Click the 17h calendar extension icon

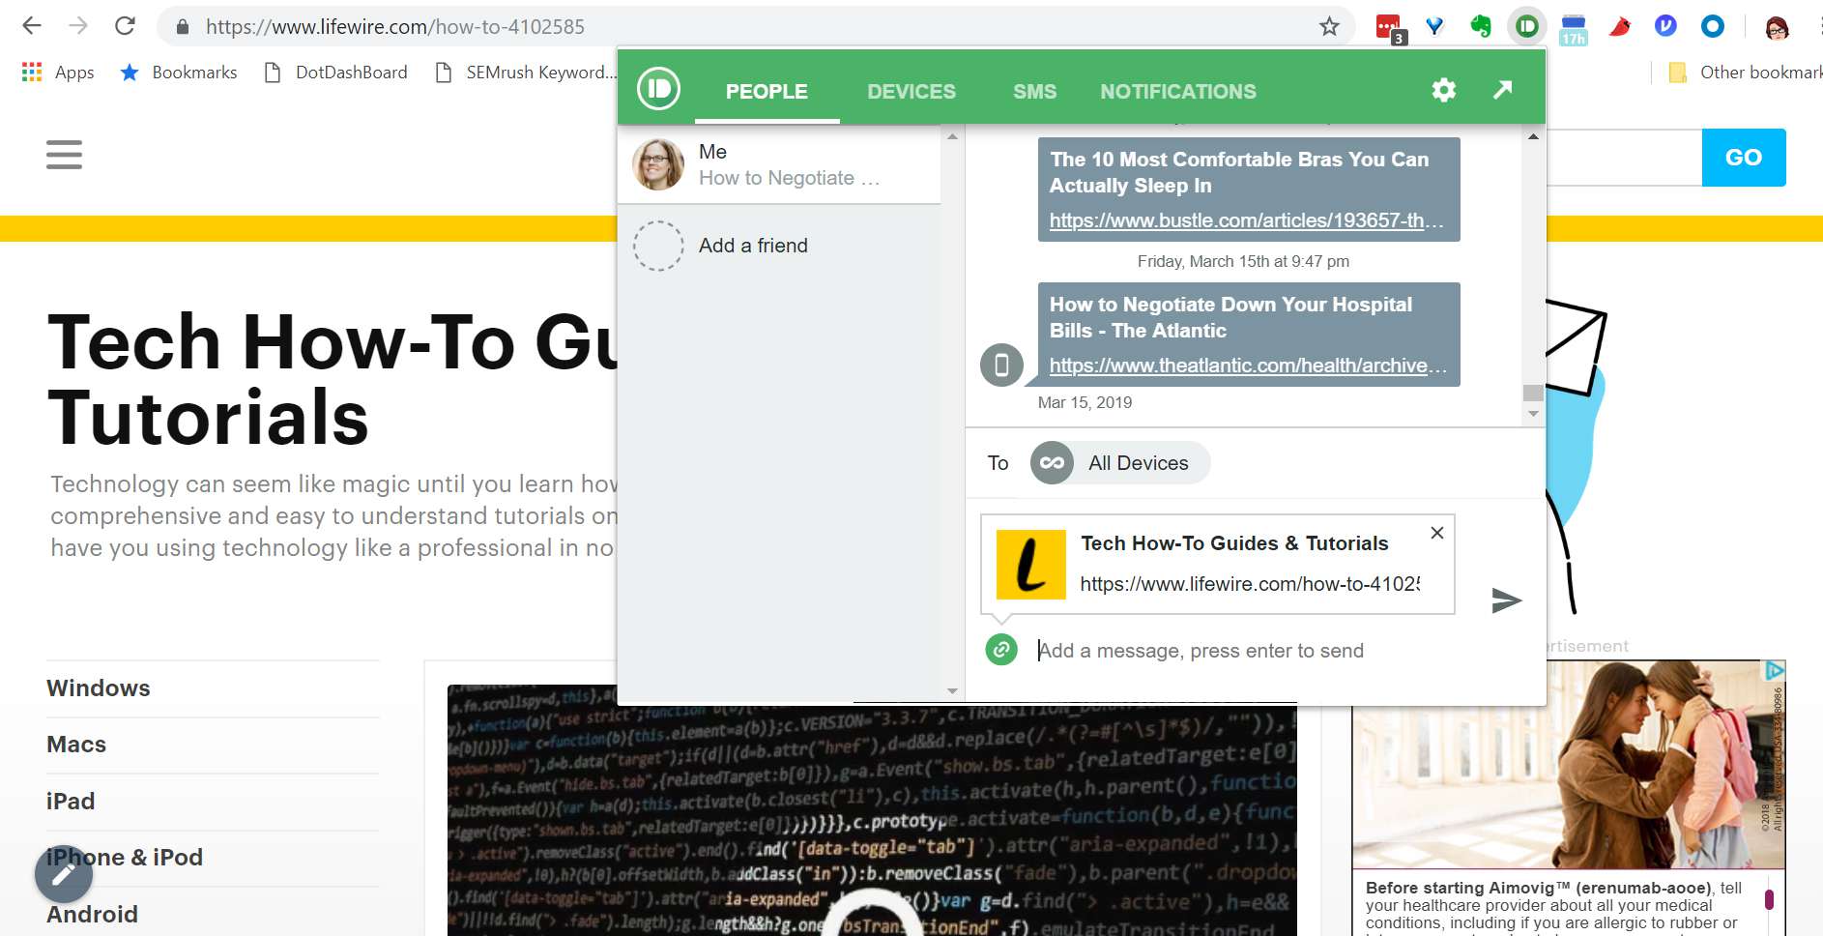click(x=1574, y=29)
